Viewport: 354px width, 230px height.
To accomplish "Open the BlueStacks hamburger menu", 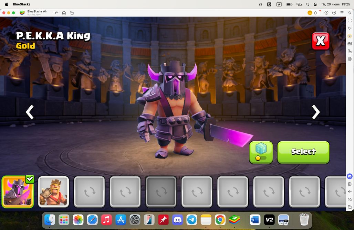I will [342, 13].
